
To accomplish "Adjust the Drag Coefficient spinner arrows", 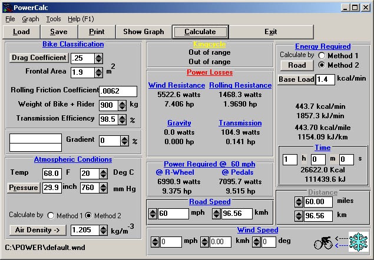I will click(99, 58).
